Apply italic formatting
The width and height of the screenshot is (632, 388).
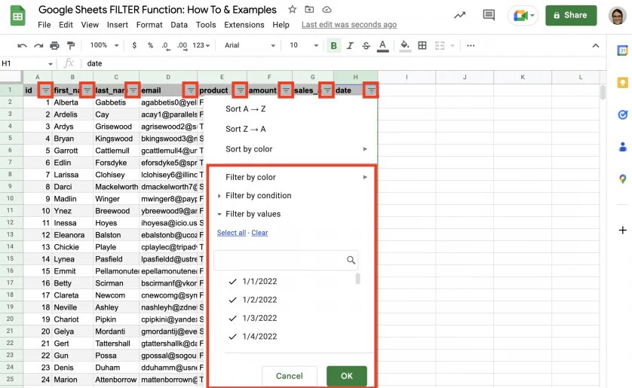point(350,45)
